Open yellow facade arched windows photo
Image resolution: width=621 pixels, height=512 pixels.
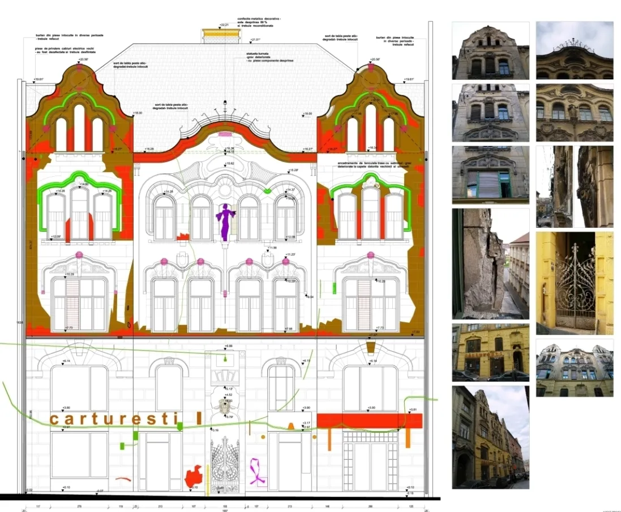pos(574,112)
